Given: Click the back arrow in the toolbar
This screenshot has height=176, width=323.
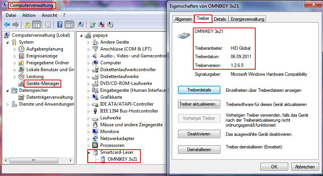Looking at the screenshot, I should pos(7,25).
